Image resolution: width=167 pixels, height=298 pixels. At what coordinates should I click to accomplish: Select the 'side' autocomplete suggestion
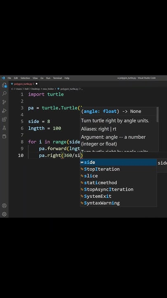click(x=118, y=162)
